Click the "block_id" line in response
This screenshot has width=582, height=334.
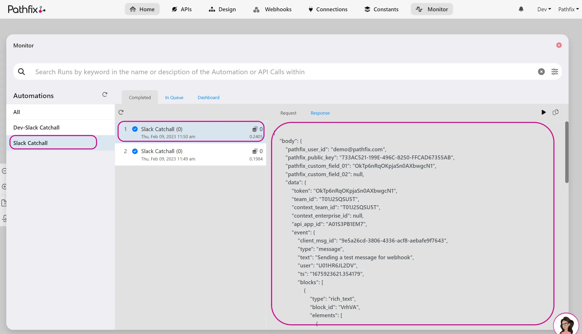coord(335,307)
